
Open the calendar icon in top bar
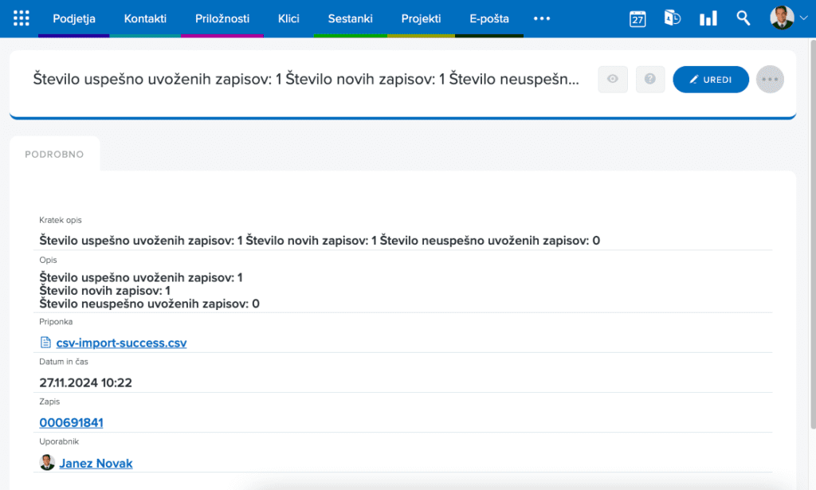637,19
